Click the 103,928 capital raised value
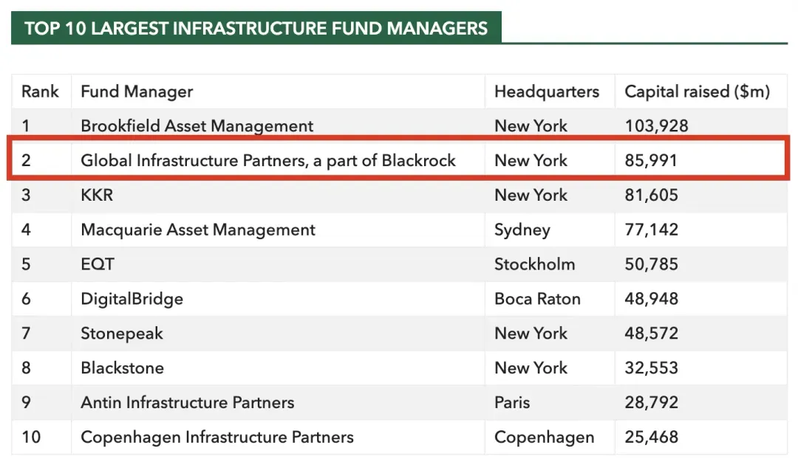Screen dimensions: 798x465 pos(656,126)
